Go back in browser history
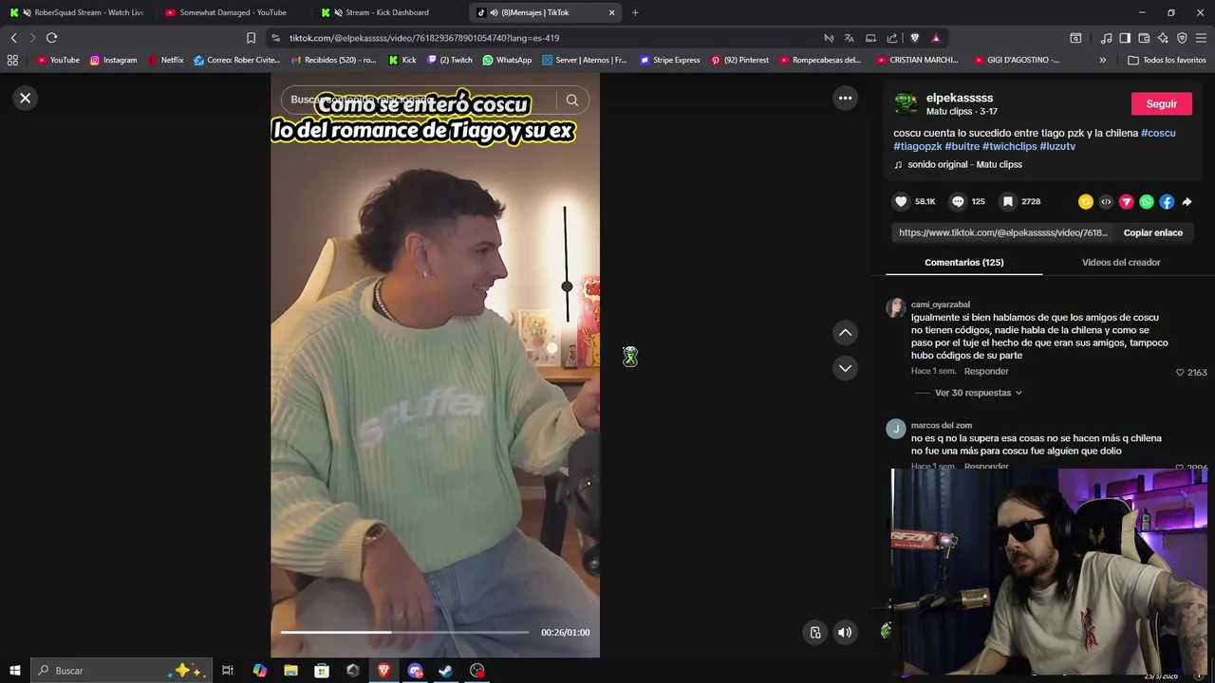1215x683 pixels. tap(13, 38)
